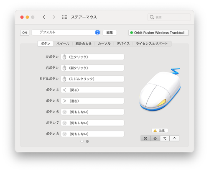
Task: Select the second page indicator dot
Action: pos(87,141)
